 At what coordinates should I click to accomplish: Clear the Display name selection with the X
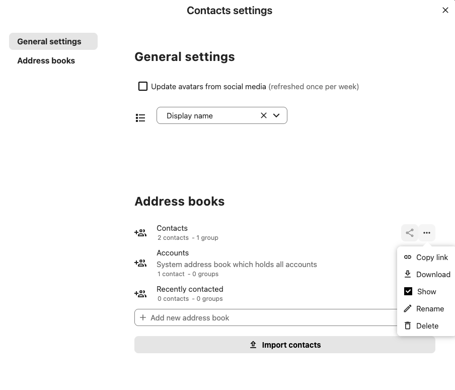[x=263, y=115]
